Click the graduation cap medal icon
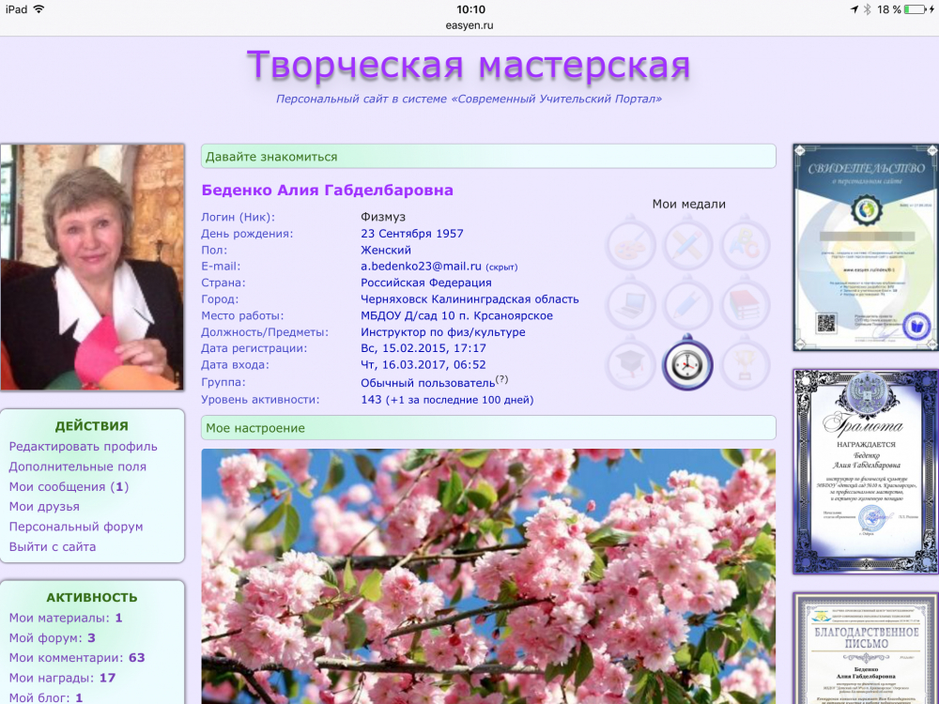 (631, 362)
